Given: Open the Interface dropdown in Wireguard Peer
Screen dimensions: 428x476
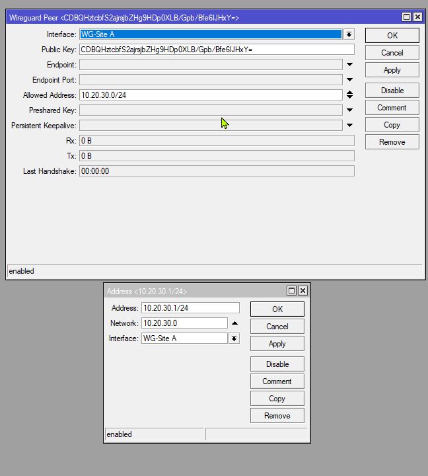Looking at the screenshot, I should [349, 34].
